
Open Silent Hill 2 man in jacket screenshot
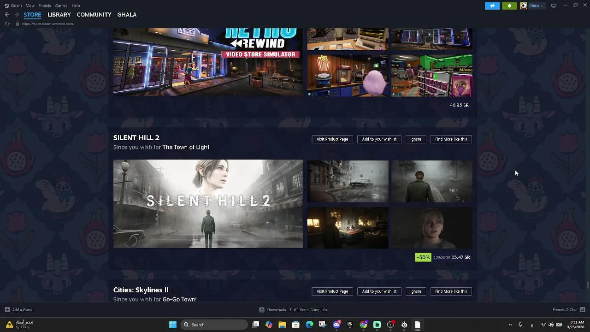pos(432,181)
